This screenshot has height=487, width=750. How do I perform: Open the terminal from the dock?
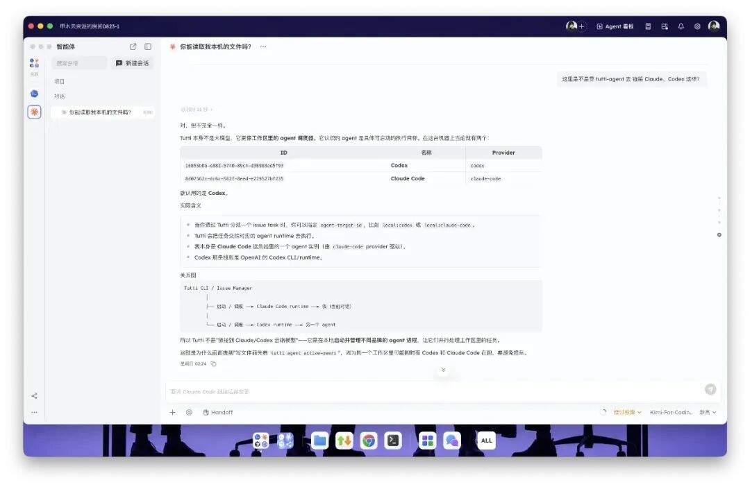393,441
